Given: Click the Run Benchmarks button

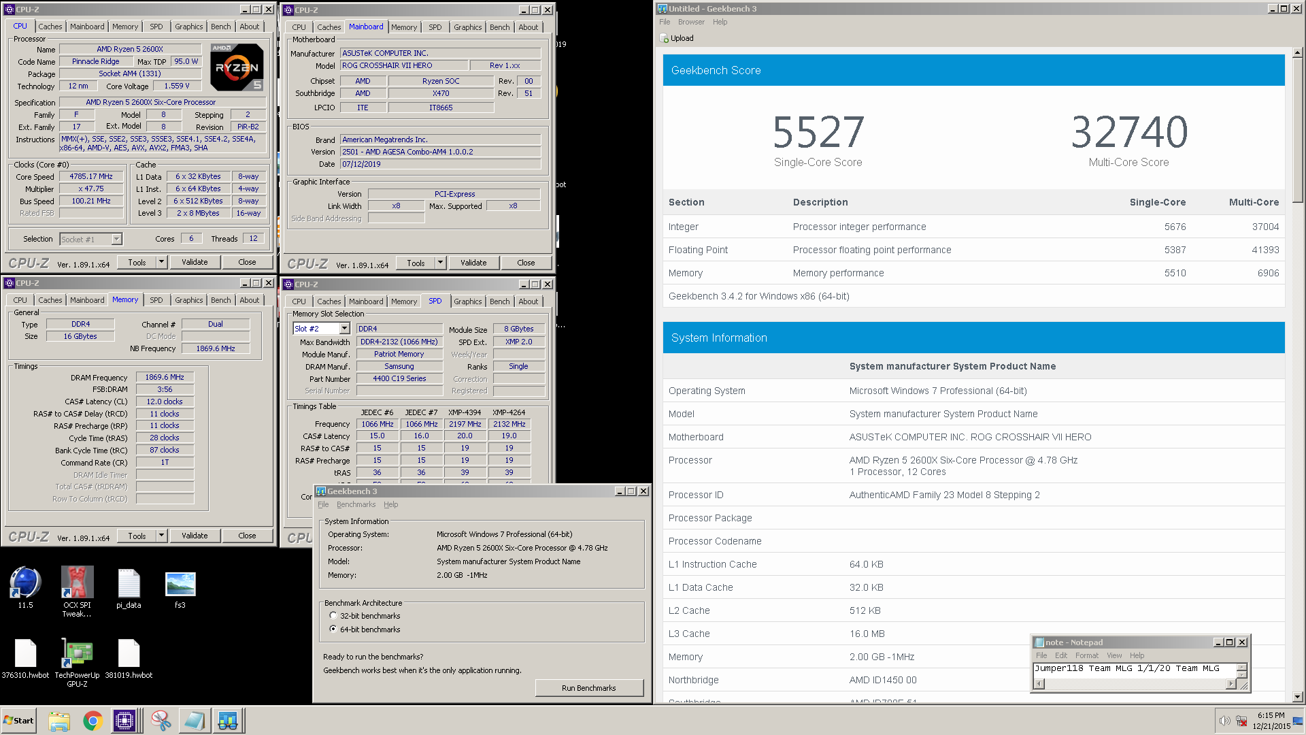Looking at the screenshot, I should (589, 688).
